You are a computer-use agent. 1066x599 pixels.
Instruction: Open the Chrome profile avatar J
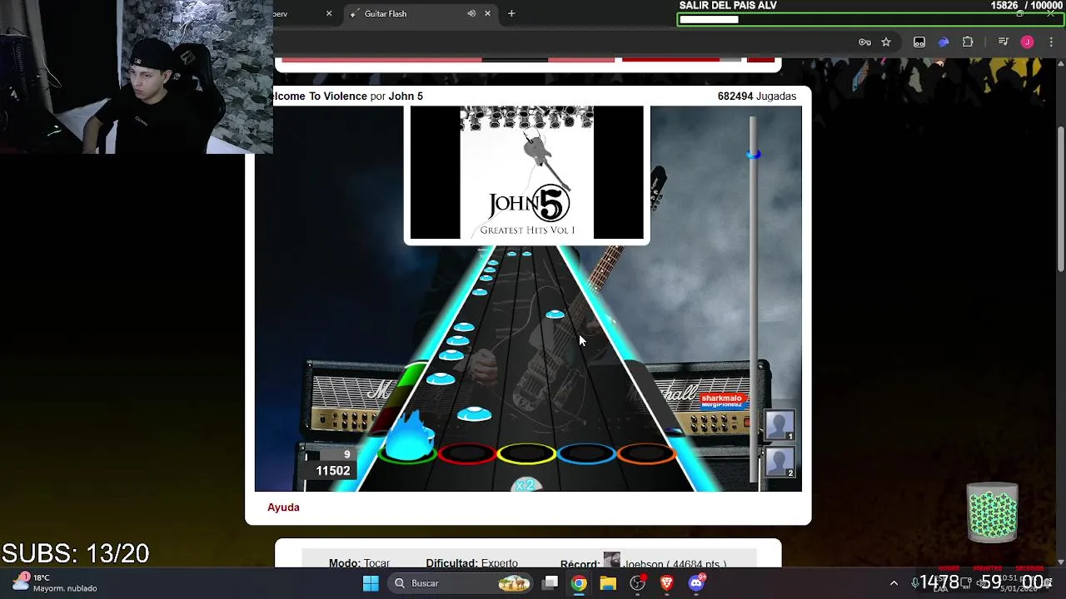[1027, 42]
